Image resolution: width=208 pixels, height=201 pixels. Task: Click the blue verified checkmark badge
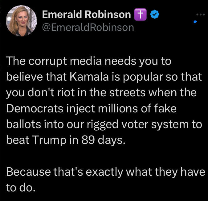155,14
